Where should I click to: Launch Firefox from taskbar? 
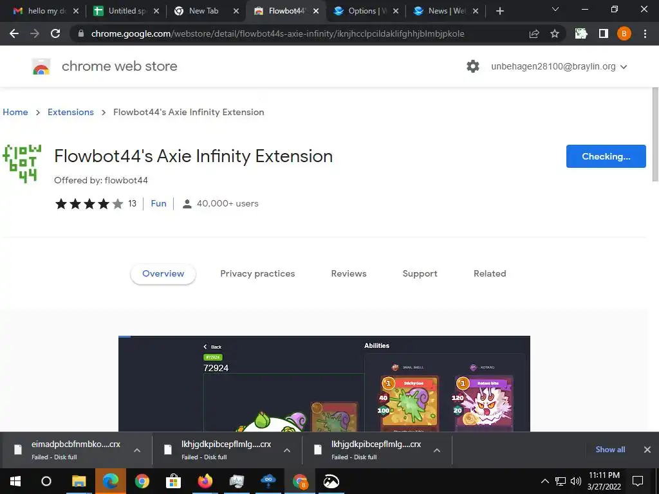coord(205,481)
